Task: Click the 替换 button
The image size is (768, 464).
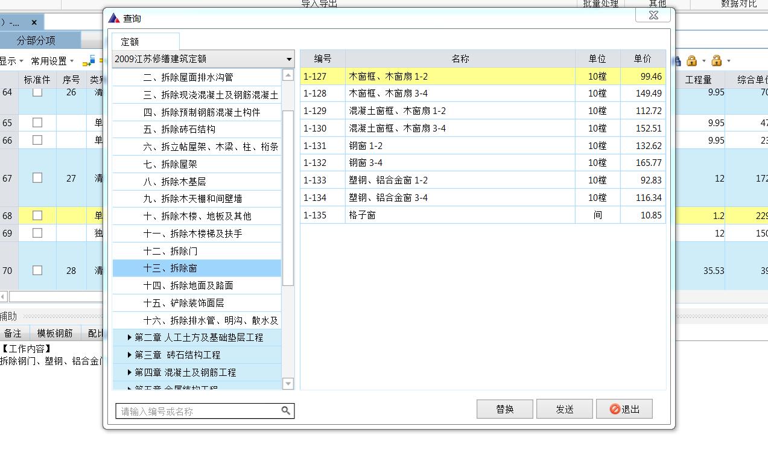Action: [505, 409]
